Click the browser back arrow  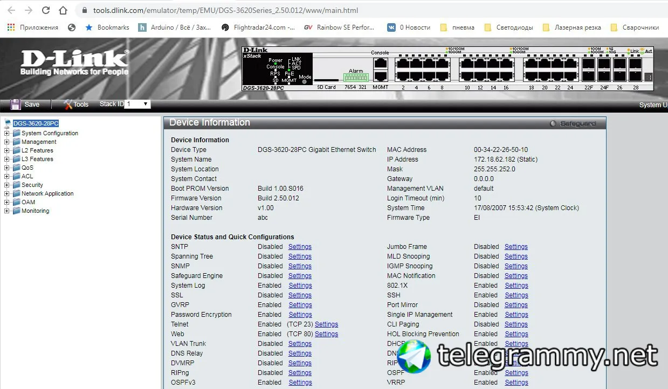[11, 10]
